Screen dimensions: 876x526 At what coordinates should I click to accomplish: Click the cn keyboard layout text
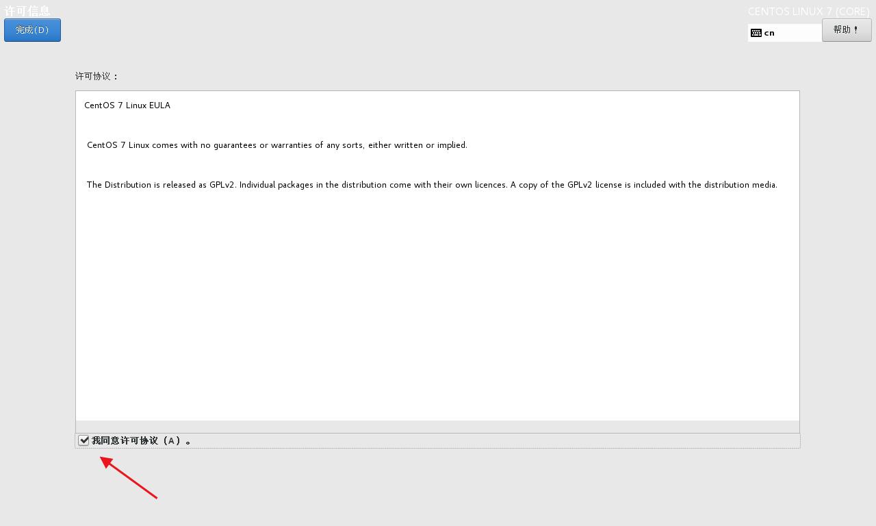click(x=769, y=33)
